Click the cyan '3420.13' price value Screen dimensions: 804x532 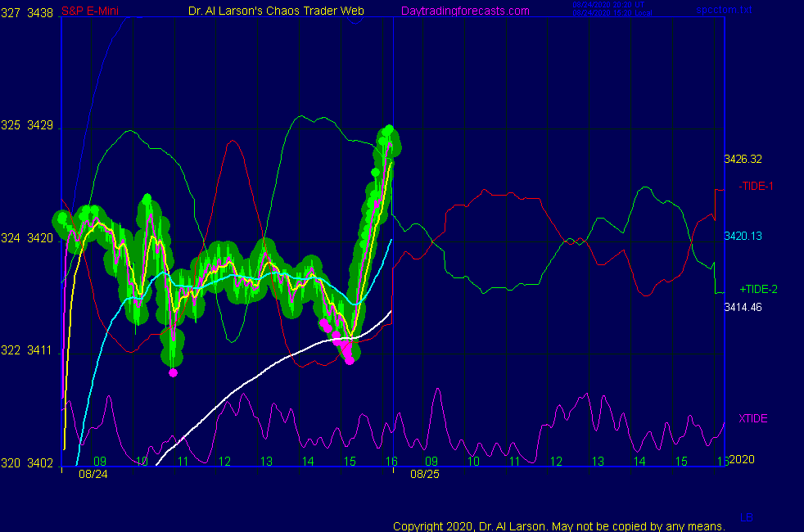(743, 237)
